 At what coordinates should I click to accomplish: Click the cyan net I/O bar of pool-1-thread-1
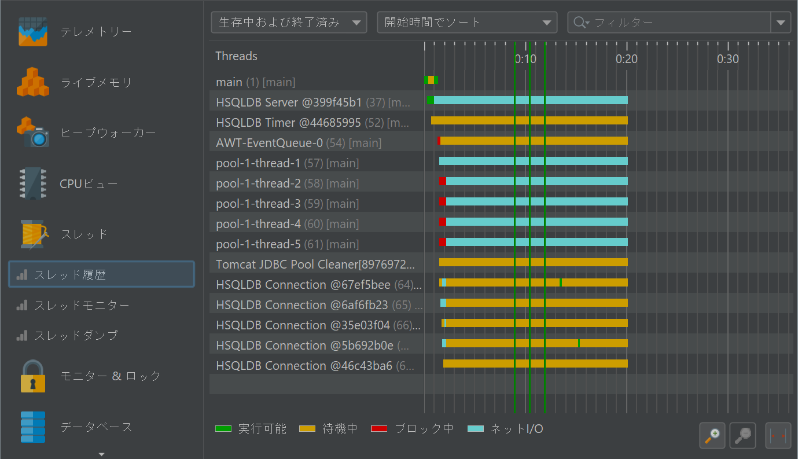[534, 161]
